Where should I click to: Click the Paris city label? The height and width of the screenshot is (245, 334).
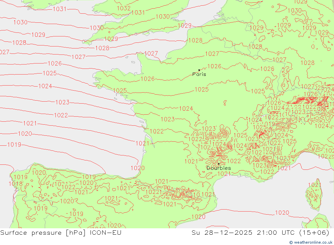(199, 74)
